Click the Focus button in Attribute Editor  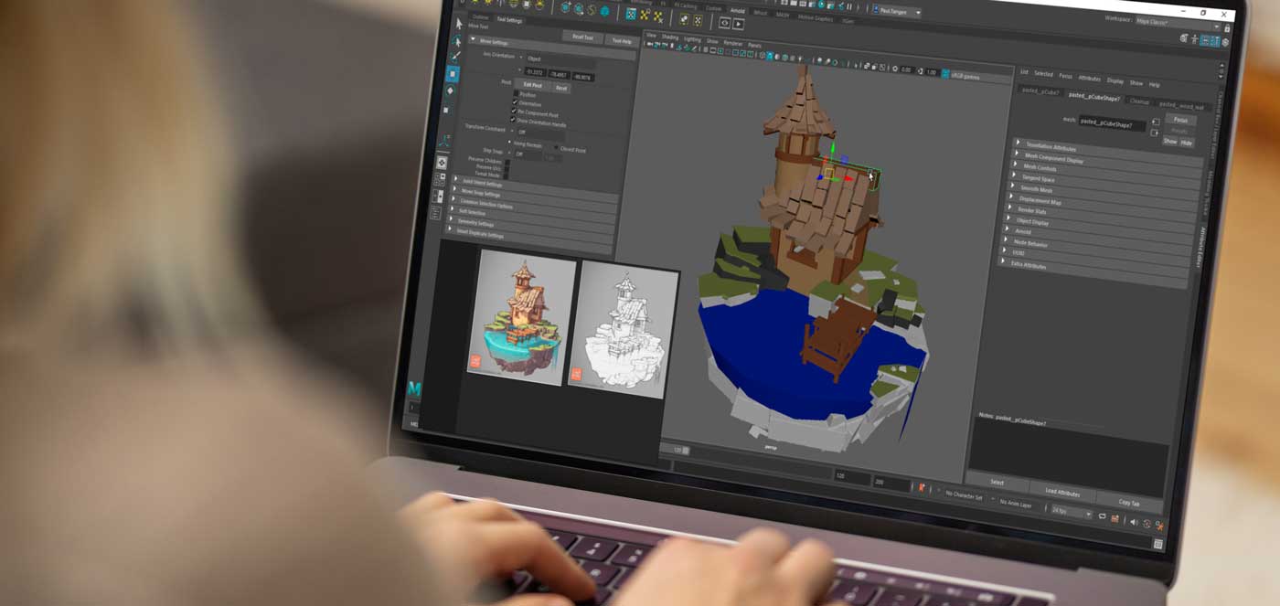click(1180, 120)
